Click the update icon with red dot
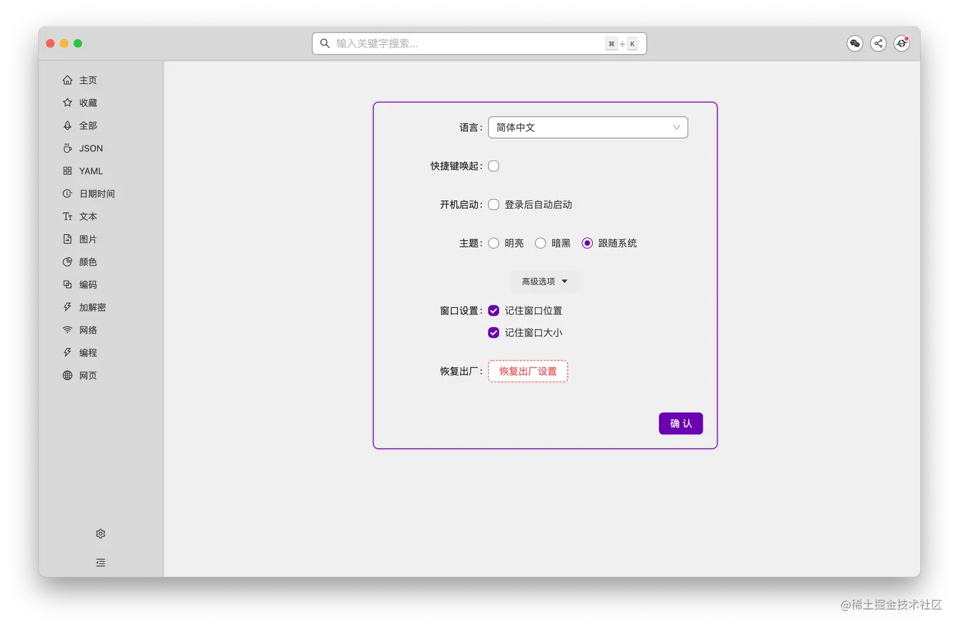 [902, 43]
